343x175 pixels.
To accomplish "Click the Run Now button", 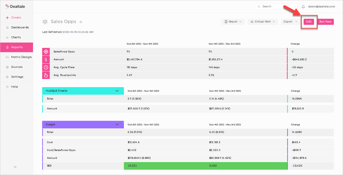I will 325,22.
